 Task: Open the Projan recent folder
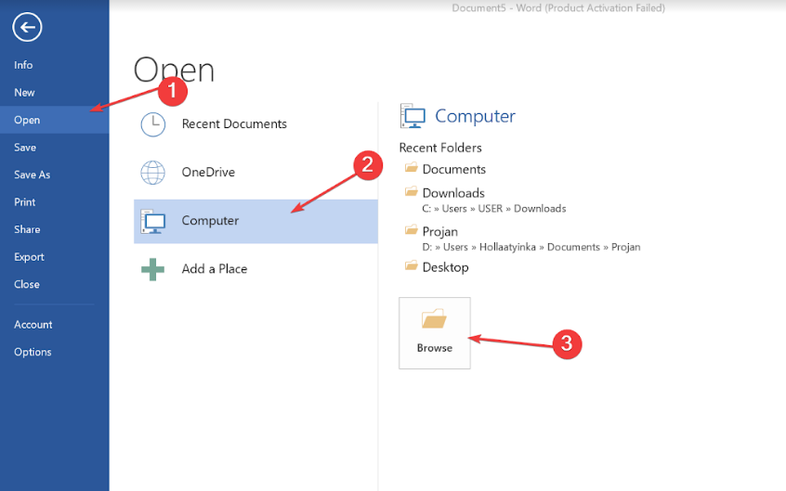439,231
